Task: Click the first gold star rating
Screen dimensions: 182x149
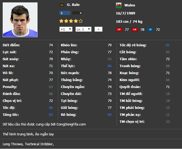Action: (61, 21)
